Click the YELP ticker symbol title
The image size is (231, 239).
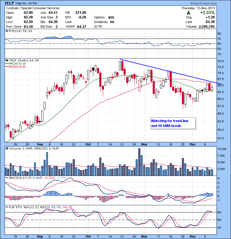[x=9, y=3]
